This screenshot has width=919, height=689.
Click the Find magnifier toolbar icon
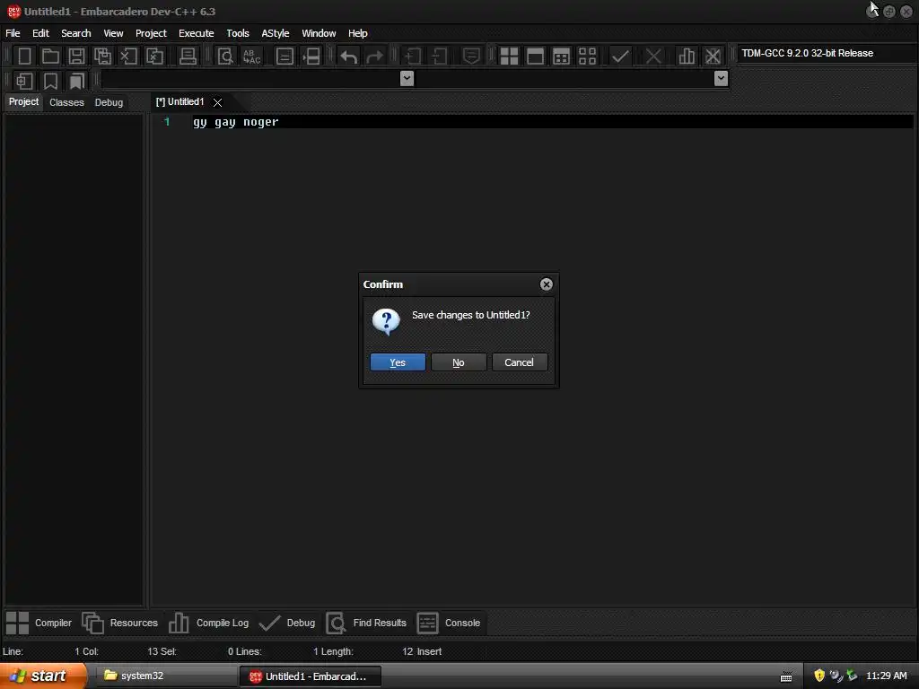(x=225, y=57)
